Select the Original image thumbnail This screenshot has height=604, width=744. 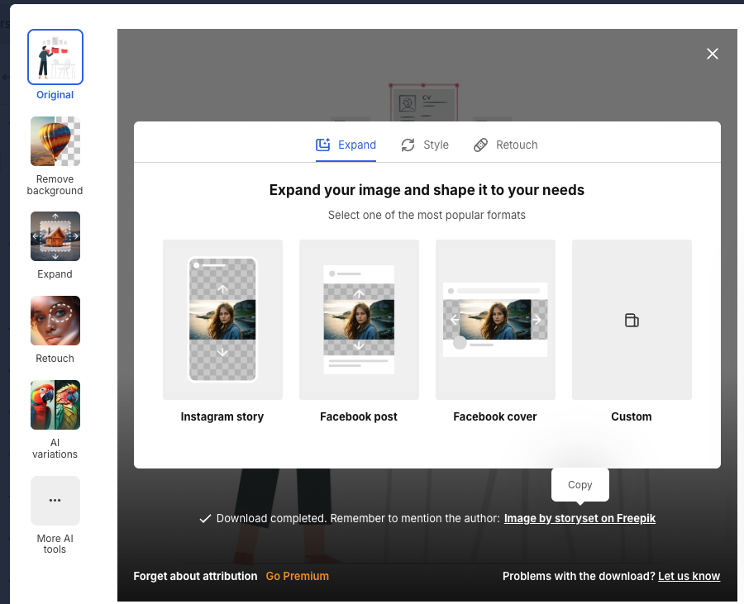pos(55,57)
